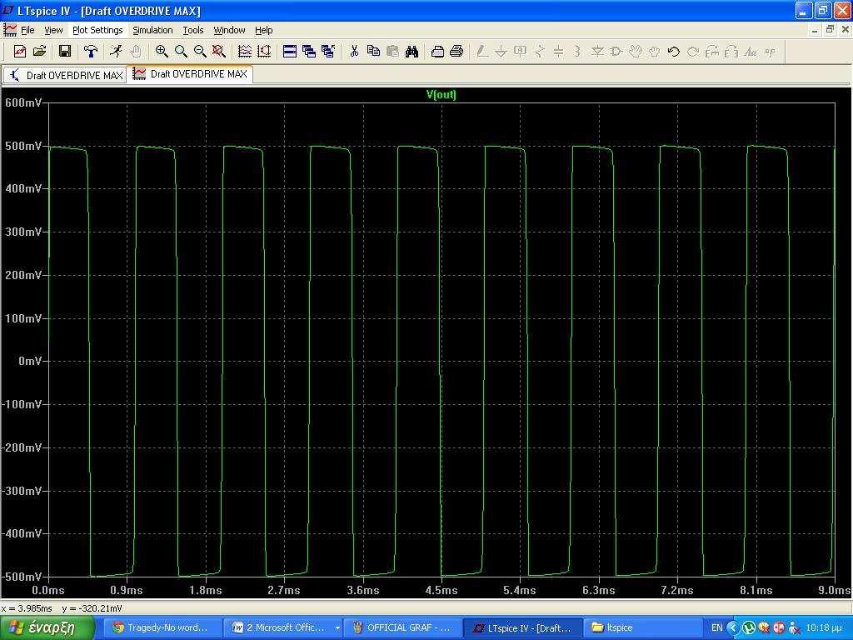Open the Plot Settings menu
Screen dimensions: 853x640
[x=98, y=30]
